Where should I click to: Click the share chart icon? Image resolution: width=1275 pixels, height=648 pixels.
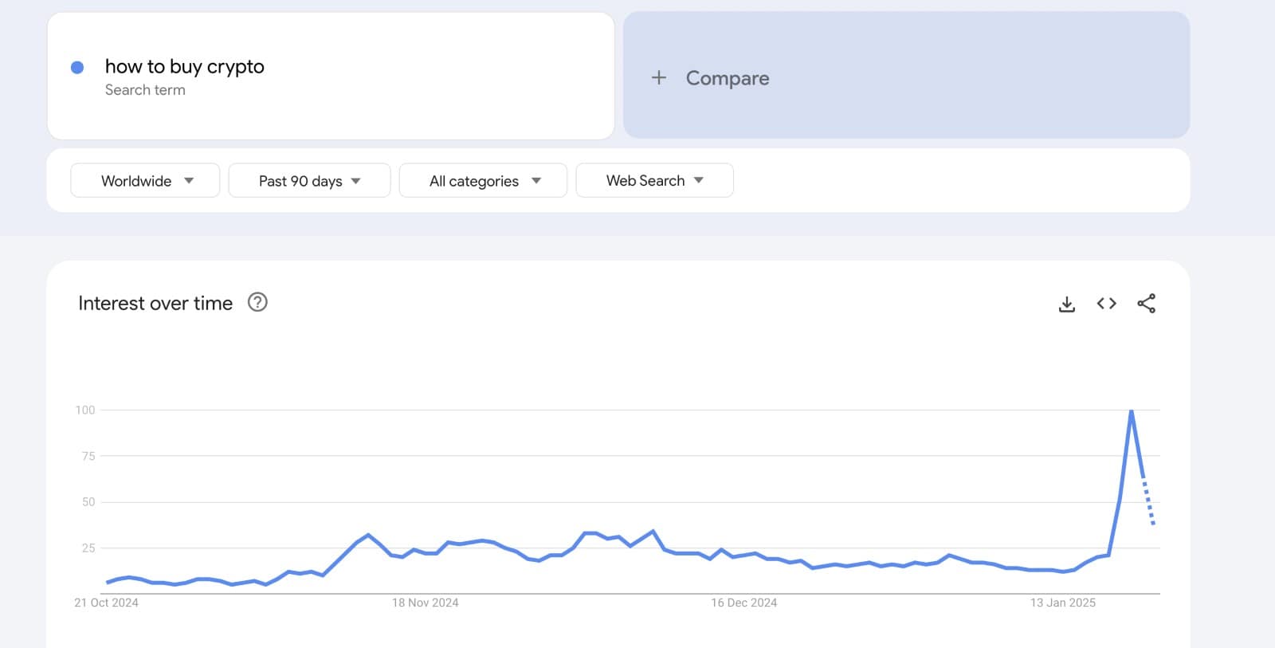[x=1146, y=304]
